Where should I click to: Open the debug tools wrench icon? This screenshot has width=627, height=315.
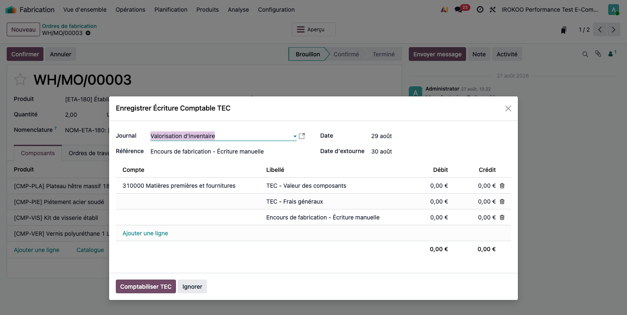tap(492, 10)
